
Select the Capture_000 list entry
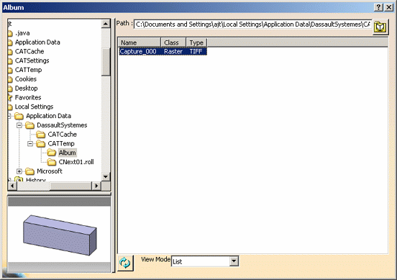163,51
